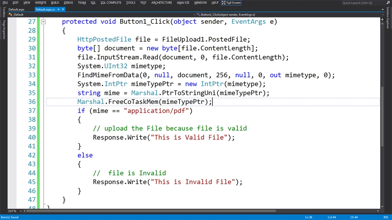Open the Toolbox side panel
Viewport: 392px width, 220px height.
tap(4, 12)
